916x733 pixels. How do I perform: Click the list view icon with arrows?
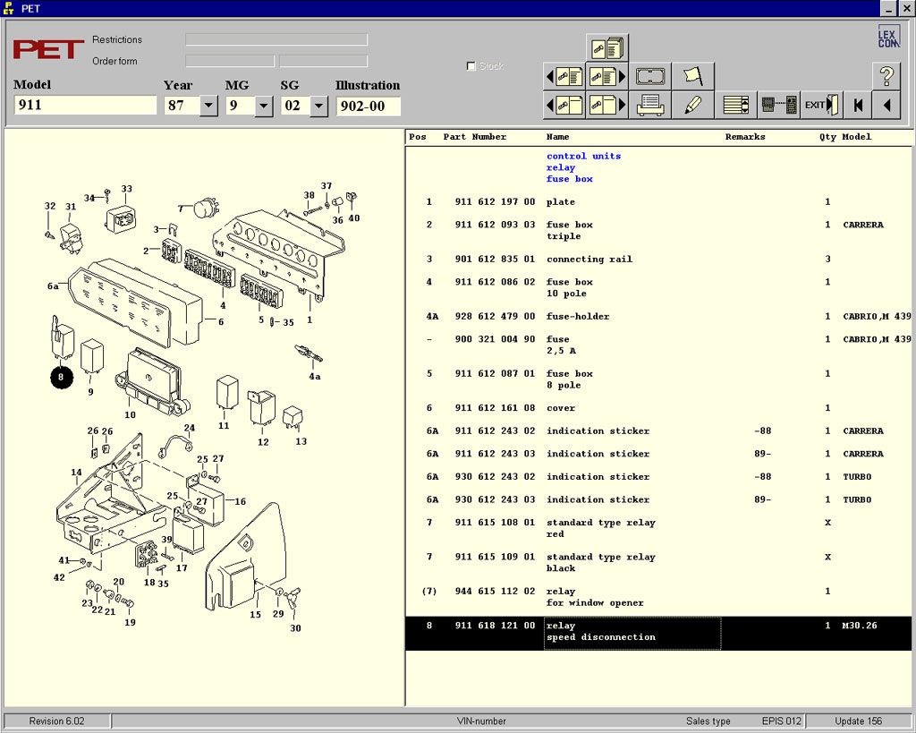point(736,105)
